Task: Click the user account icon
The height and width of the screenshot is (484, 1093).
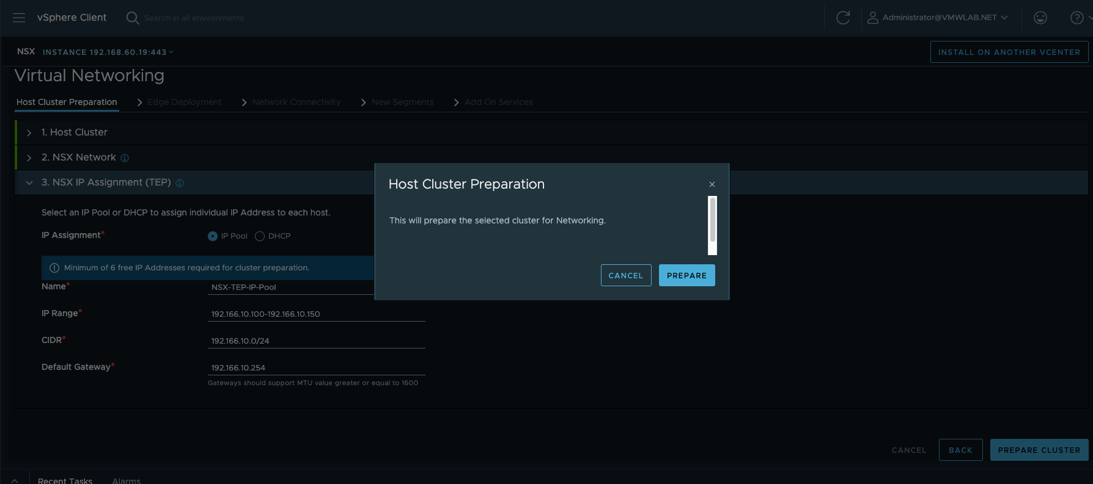Action: tap(873, 18)
